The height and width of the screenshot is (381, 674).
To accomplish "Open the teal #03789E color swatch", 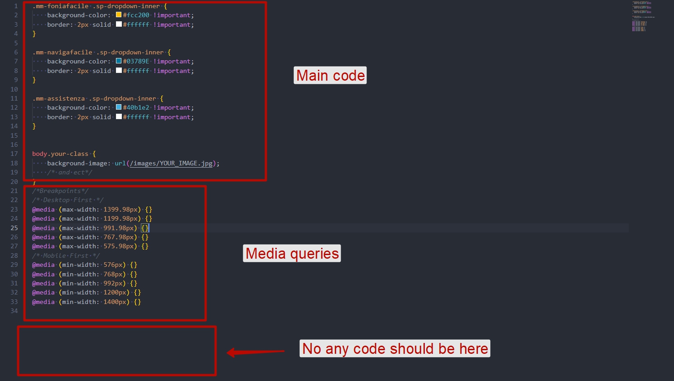I will pyautogui.click(x=119, y=61).
